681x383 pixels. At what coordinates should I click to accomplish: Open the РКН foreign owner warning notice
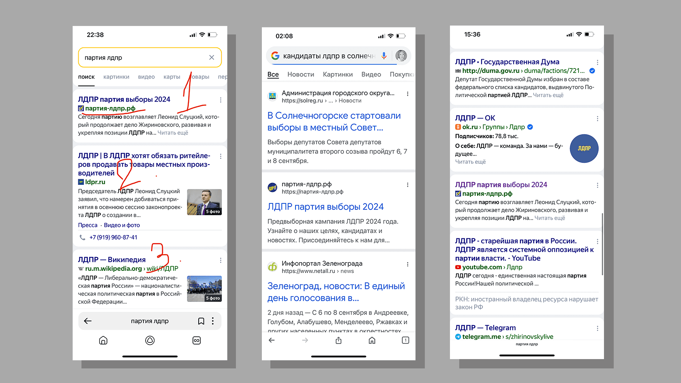pyautogui.click(x=527, y=303)
